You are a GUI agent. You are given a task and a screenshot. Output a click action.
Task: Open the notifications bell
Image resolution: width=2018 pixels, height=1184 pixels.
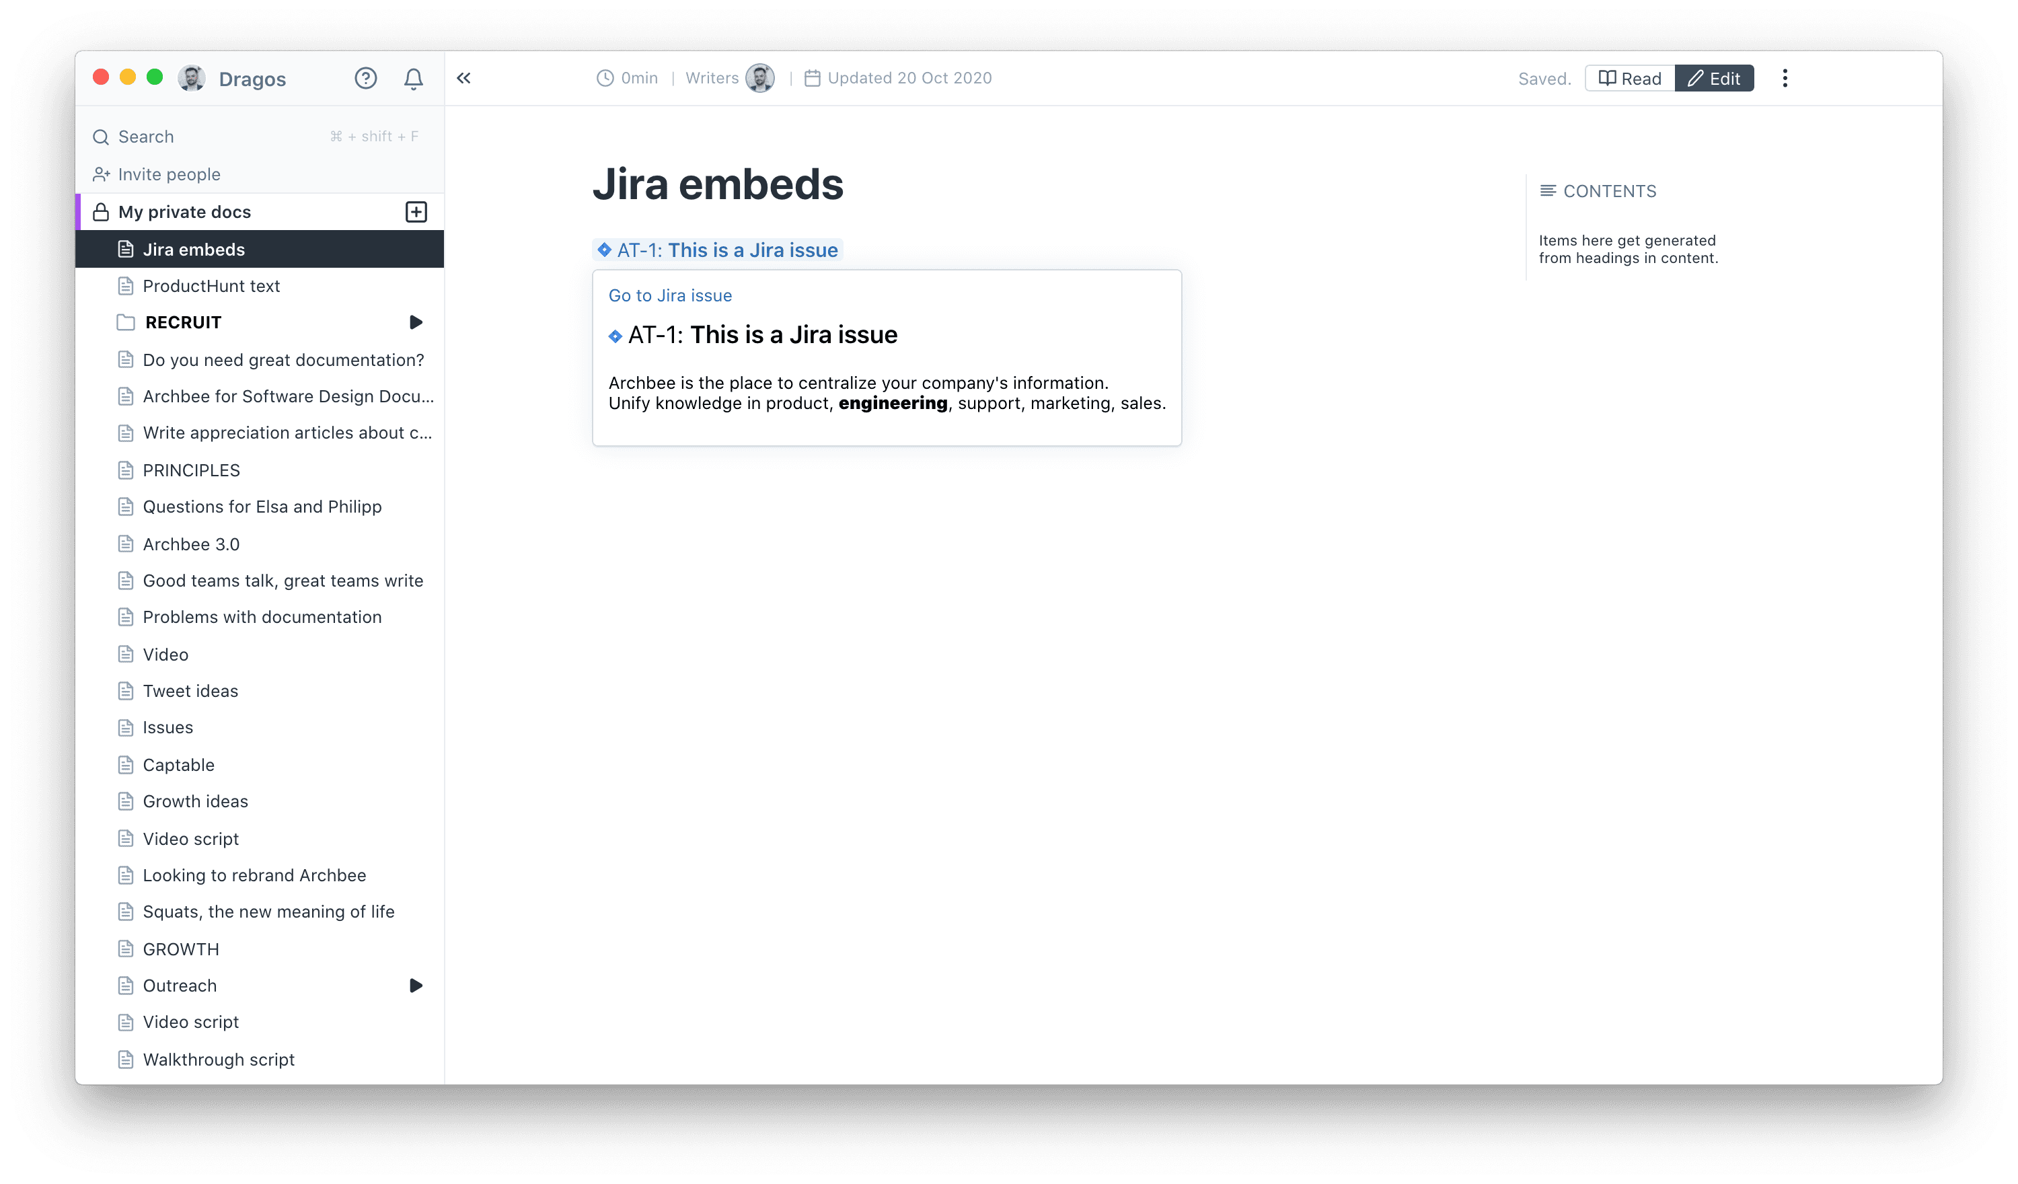(x=413, y=79)
